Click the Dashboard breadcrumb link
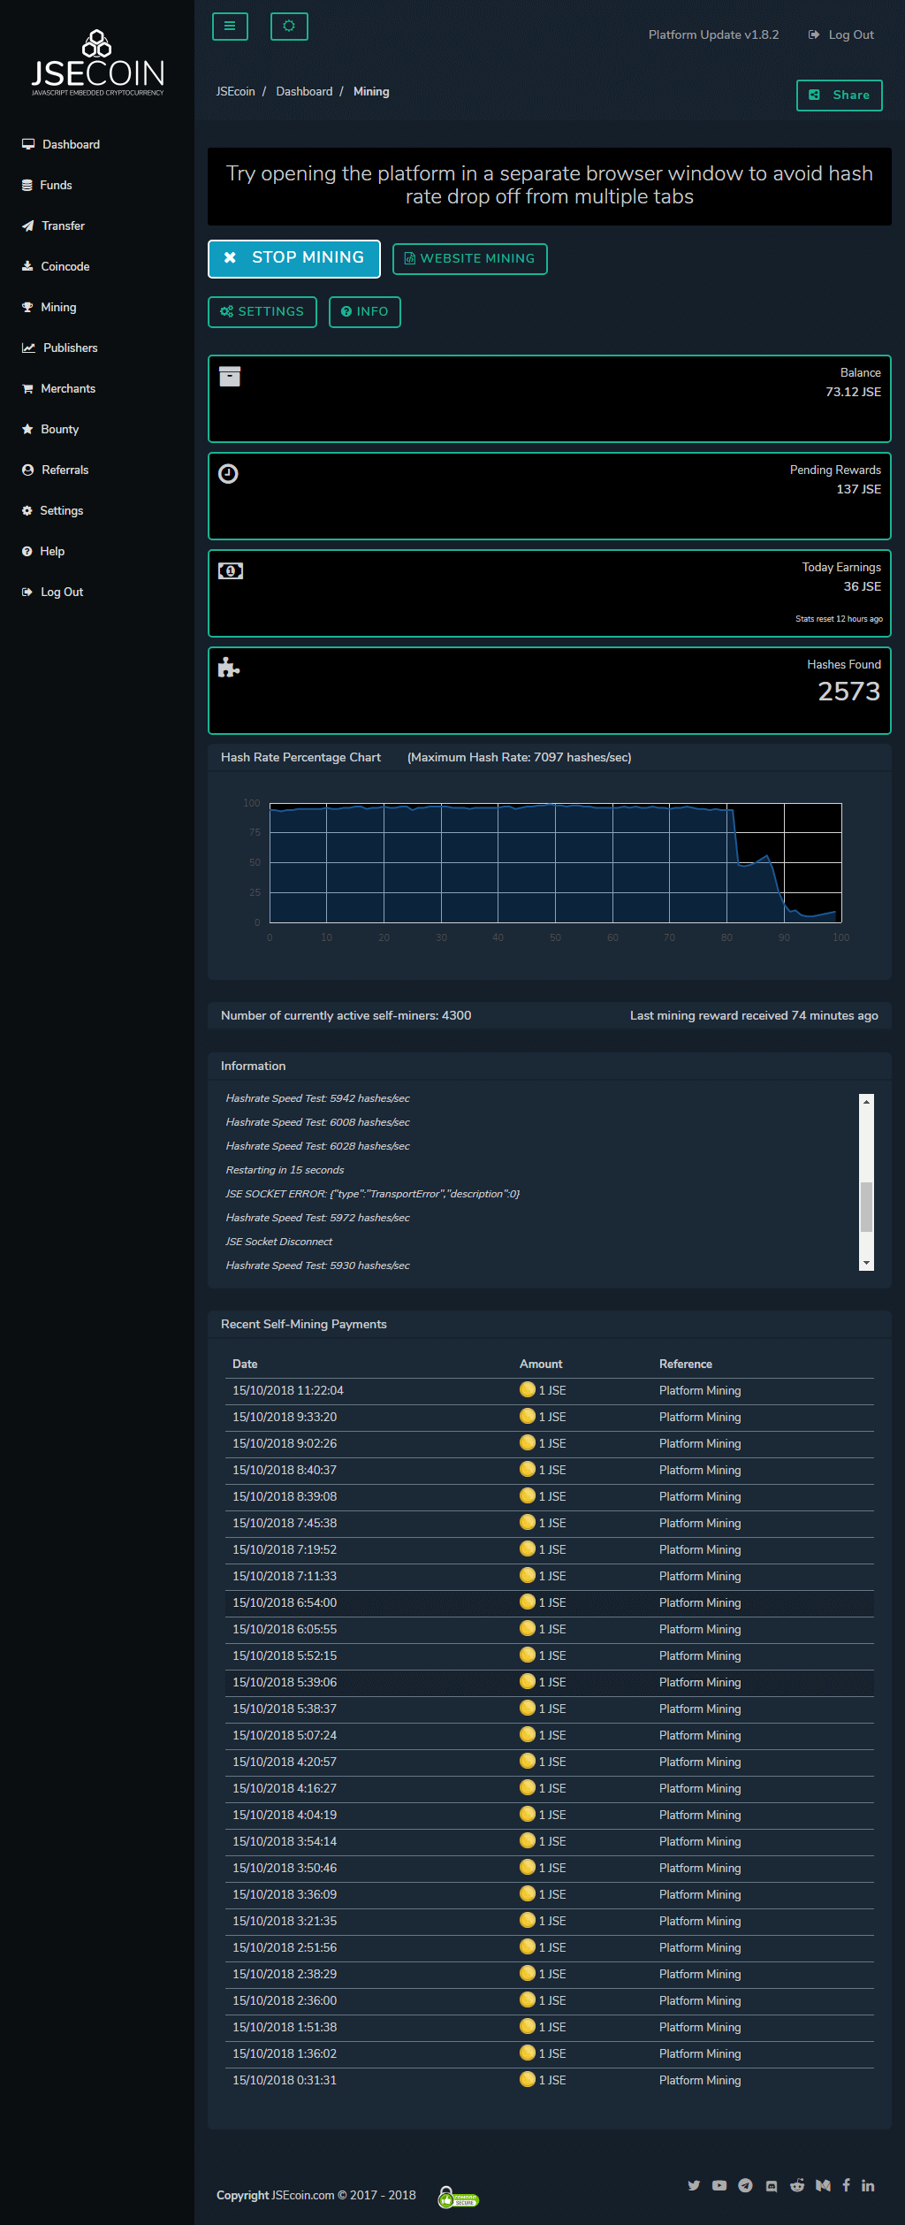 (304, 91)
